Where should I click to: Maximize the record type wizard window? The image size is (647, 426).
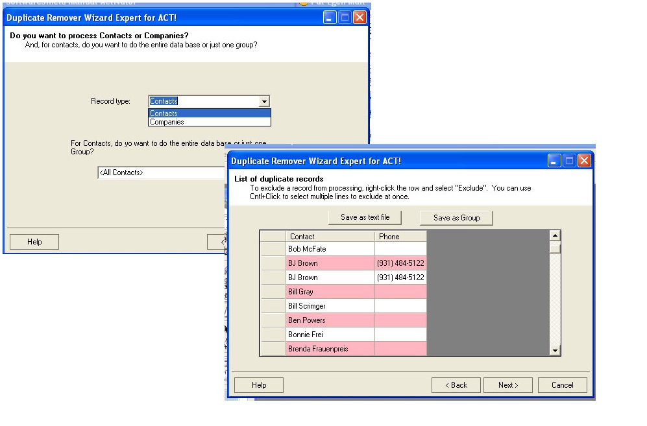point(345,18)
